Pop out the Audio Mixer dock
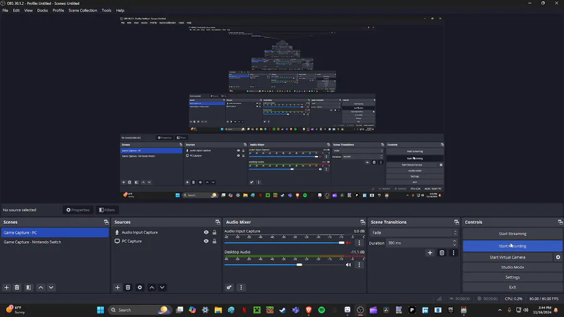 coord(363,222)
